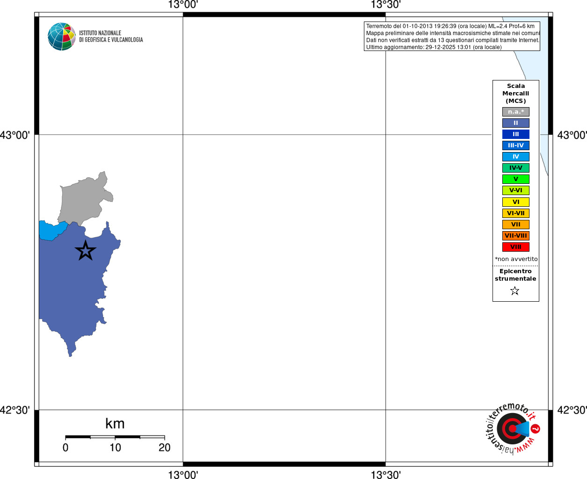Select the VI-VII legend swatch
Screen dimensions: 587x479
[x=516, y=213]
